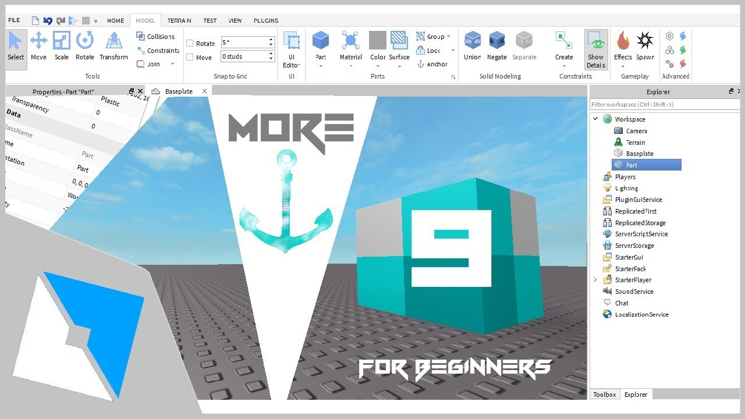Close the Baseplate tab

(204, 91)
